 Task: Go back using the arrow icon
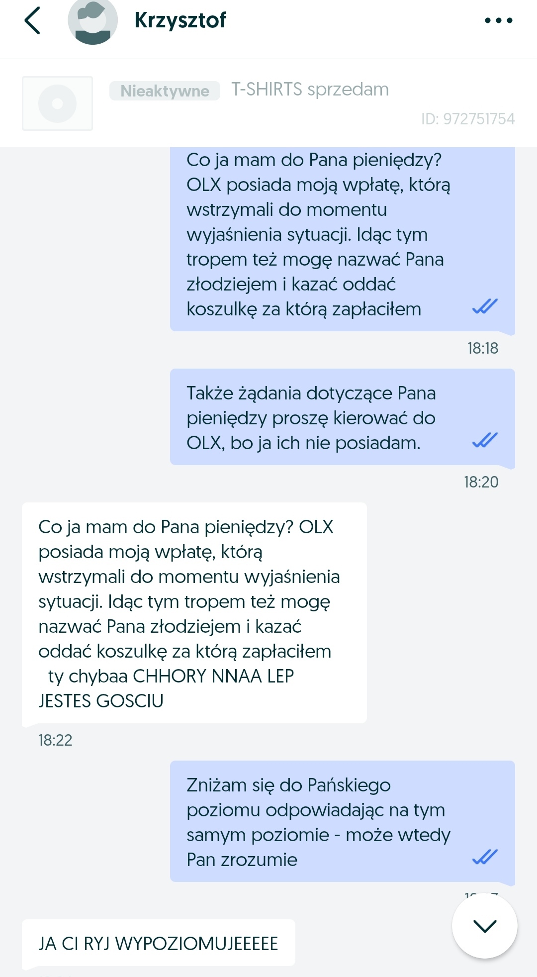(32, 21)
